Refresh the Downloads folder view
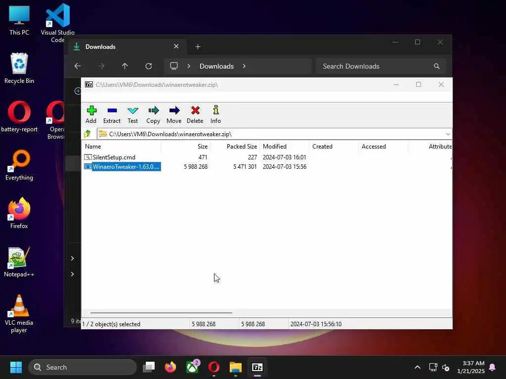The height and width of the screenshot is (379, 506). 149,66
